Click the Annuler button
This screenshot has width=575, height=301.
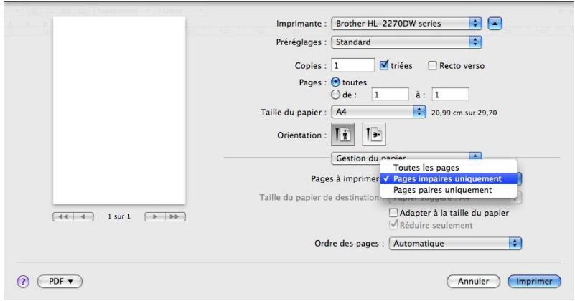tap(473, 281)
